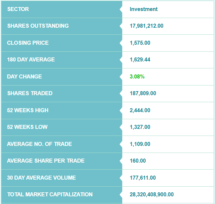Select the DAY CHANGE label

tap(24, 76)
